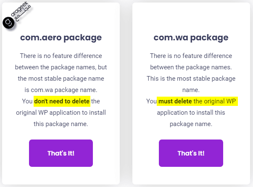Click "between the package names, but" line
The image size is (253, 187).
coord(61,67)
